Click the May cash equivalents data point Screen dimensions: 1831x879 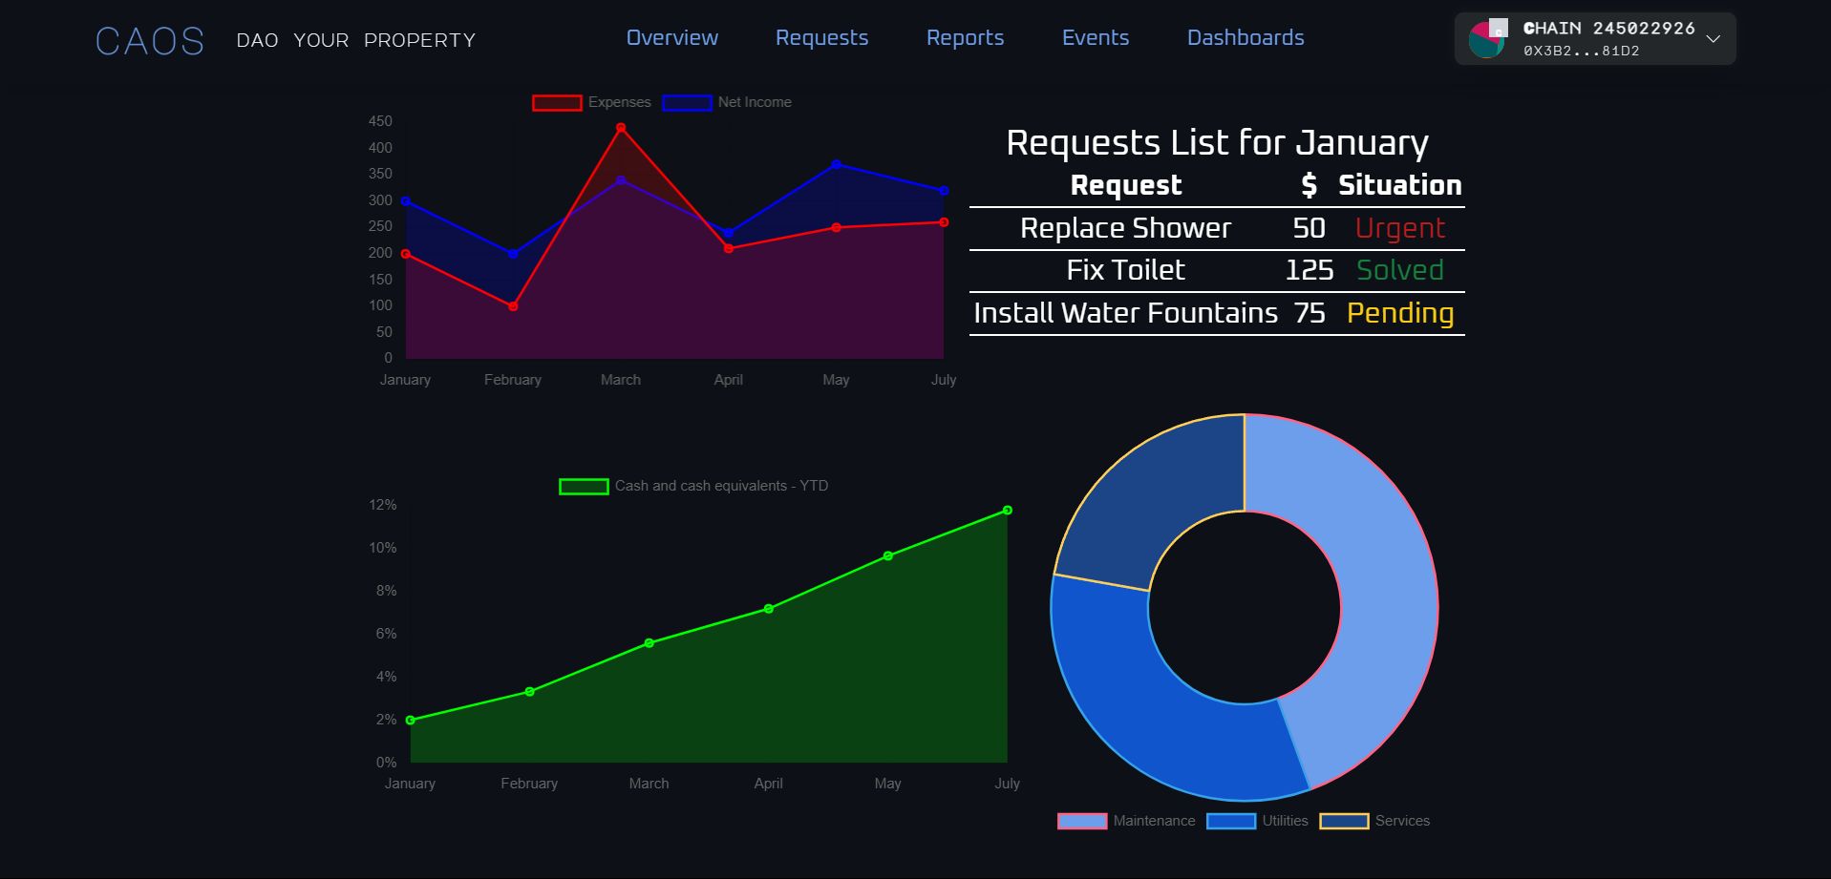coord(888,555)
